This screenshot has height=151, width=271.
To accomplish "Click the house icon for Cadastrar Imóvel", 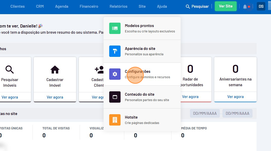I will click(55, 69).
